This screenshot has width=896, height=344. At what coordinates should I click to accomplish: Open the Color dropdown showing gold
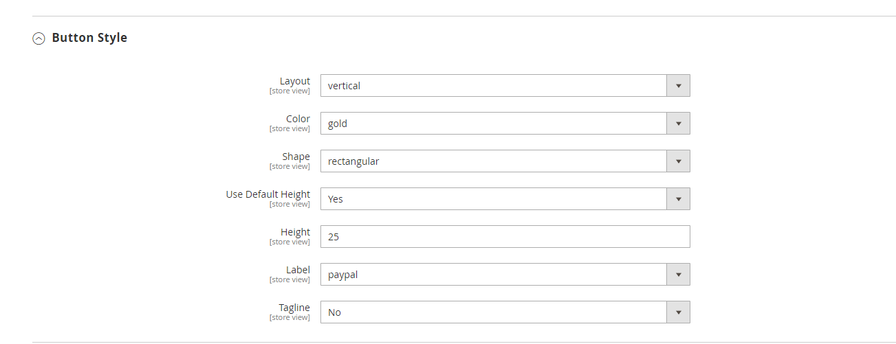point(494,124)
